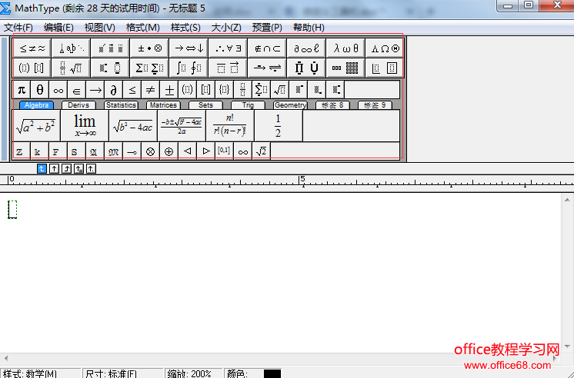Insert fraction template from small bar

point(242,90)
